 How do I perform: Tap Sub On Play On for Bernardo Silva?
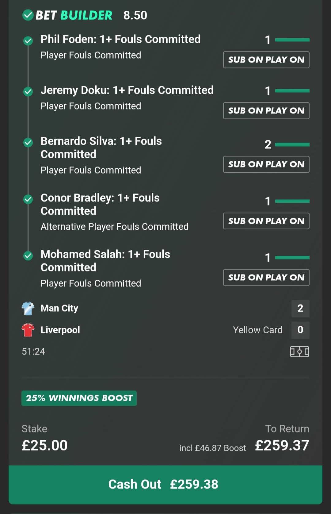pyautogui.click(x=266, y=164)
